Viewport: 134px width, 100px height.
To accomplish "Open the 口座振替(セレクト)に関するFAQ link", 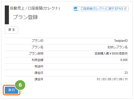I will [101, 9].
